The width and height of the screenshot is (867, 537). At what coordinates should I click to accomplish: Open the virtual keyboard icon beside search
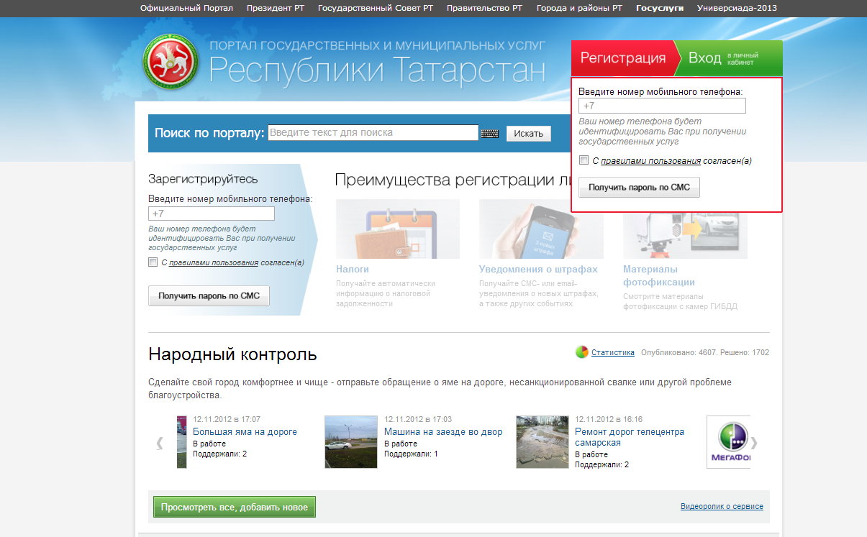click(x=490, y=134)
